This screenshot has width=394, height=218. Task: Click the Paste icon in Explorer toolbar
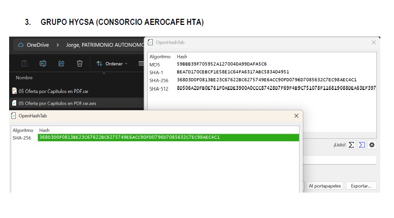24,64
